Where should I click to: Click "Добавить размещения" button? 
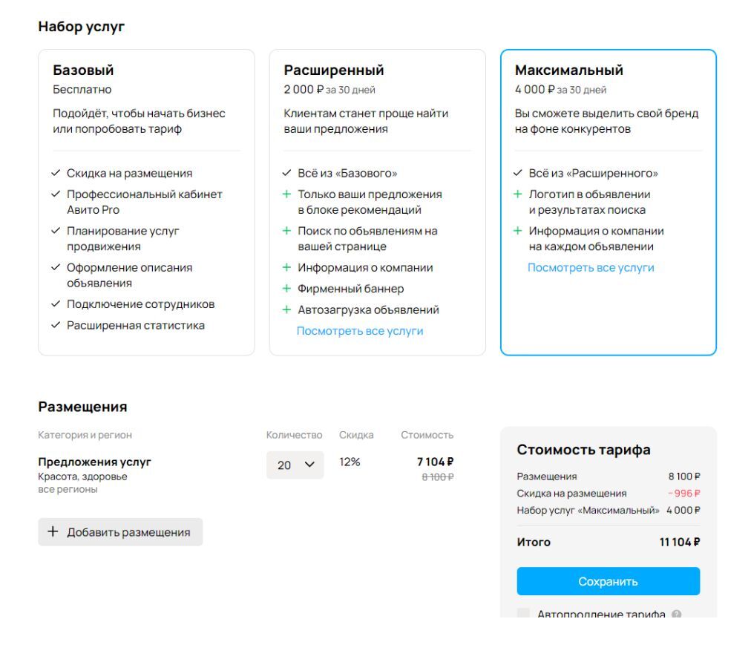coord(120,532)
